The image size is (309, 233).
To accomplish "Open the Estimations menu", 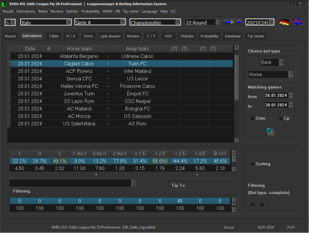I will [x=26, y=12].
